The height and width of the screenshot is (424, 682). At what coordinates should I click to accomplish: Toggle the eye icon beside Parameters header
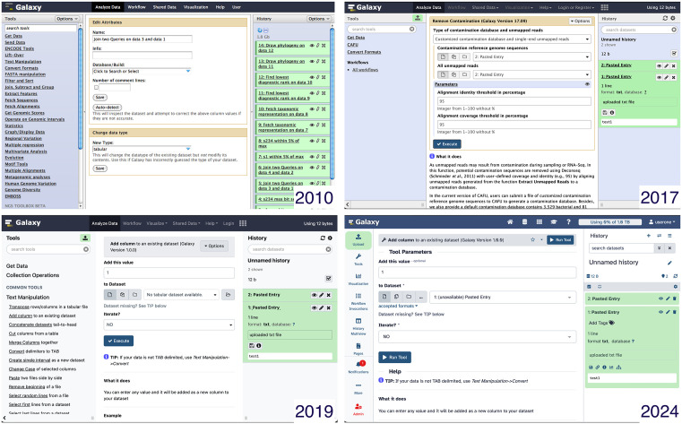click(587, 84)
